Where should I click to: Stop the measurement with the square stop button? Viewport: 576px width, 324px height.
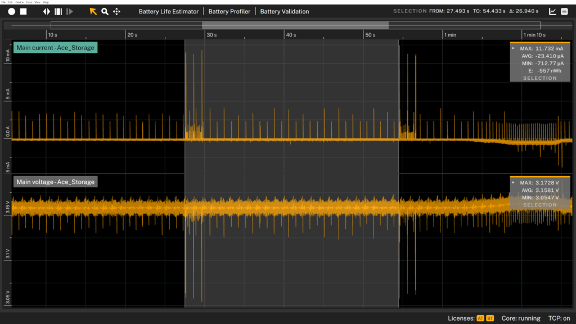click(x=24, y=11)
